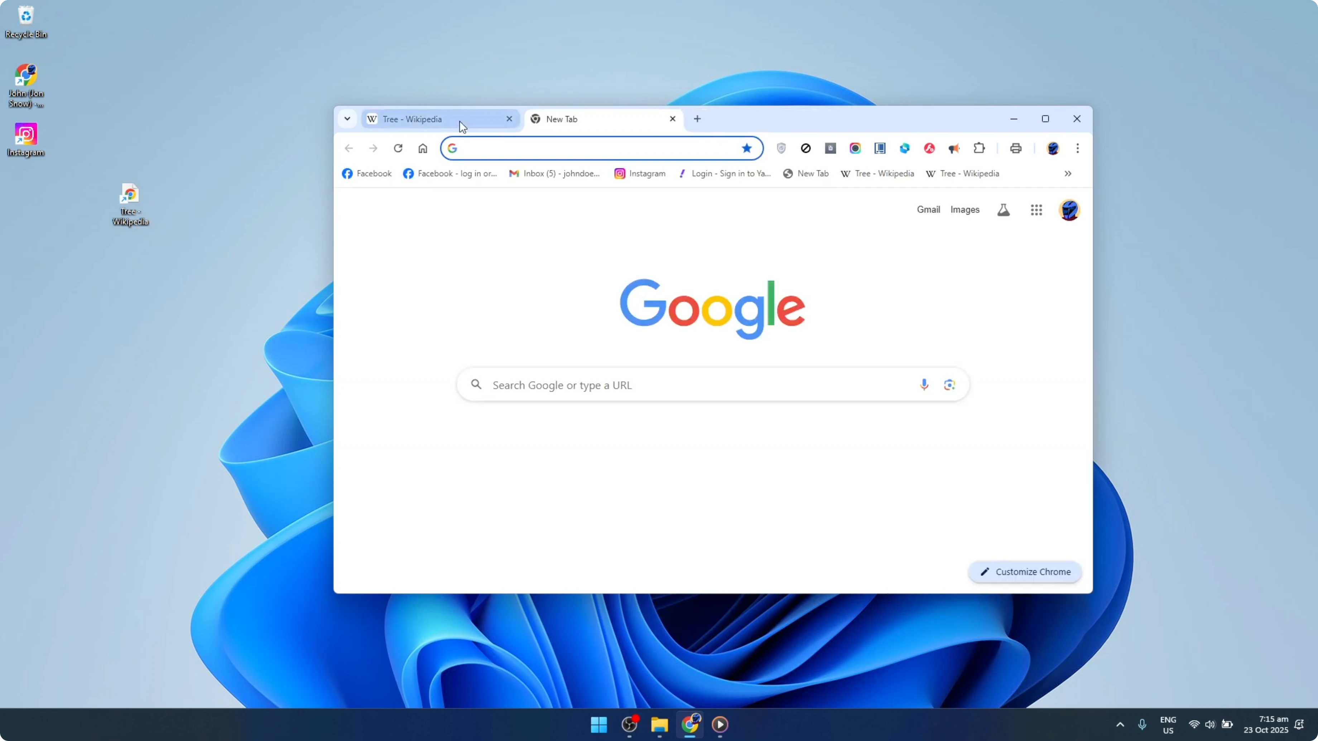Image resolution: width=1318 pixels, height=741 pixels.
Task: Click the microphone icon in system tray
Action: tap(1142, 725)
